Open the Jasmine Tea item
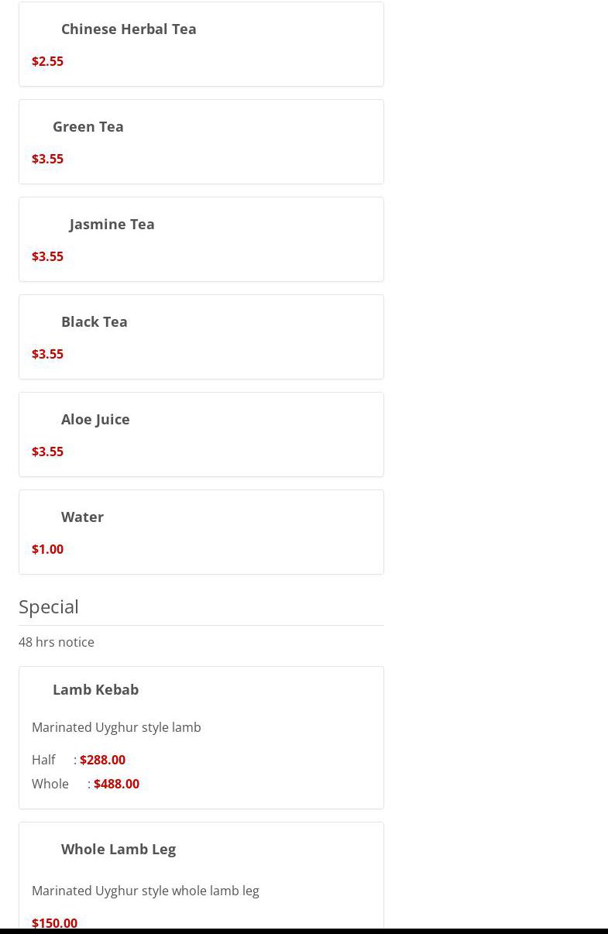 click(x=112, y=224)
